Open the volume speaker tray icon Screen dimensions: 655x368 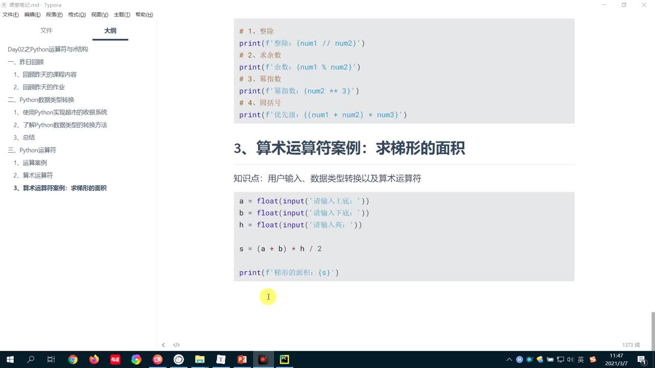tap(571, 359)
